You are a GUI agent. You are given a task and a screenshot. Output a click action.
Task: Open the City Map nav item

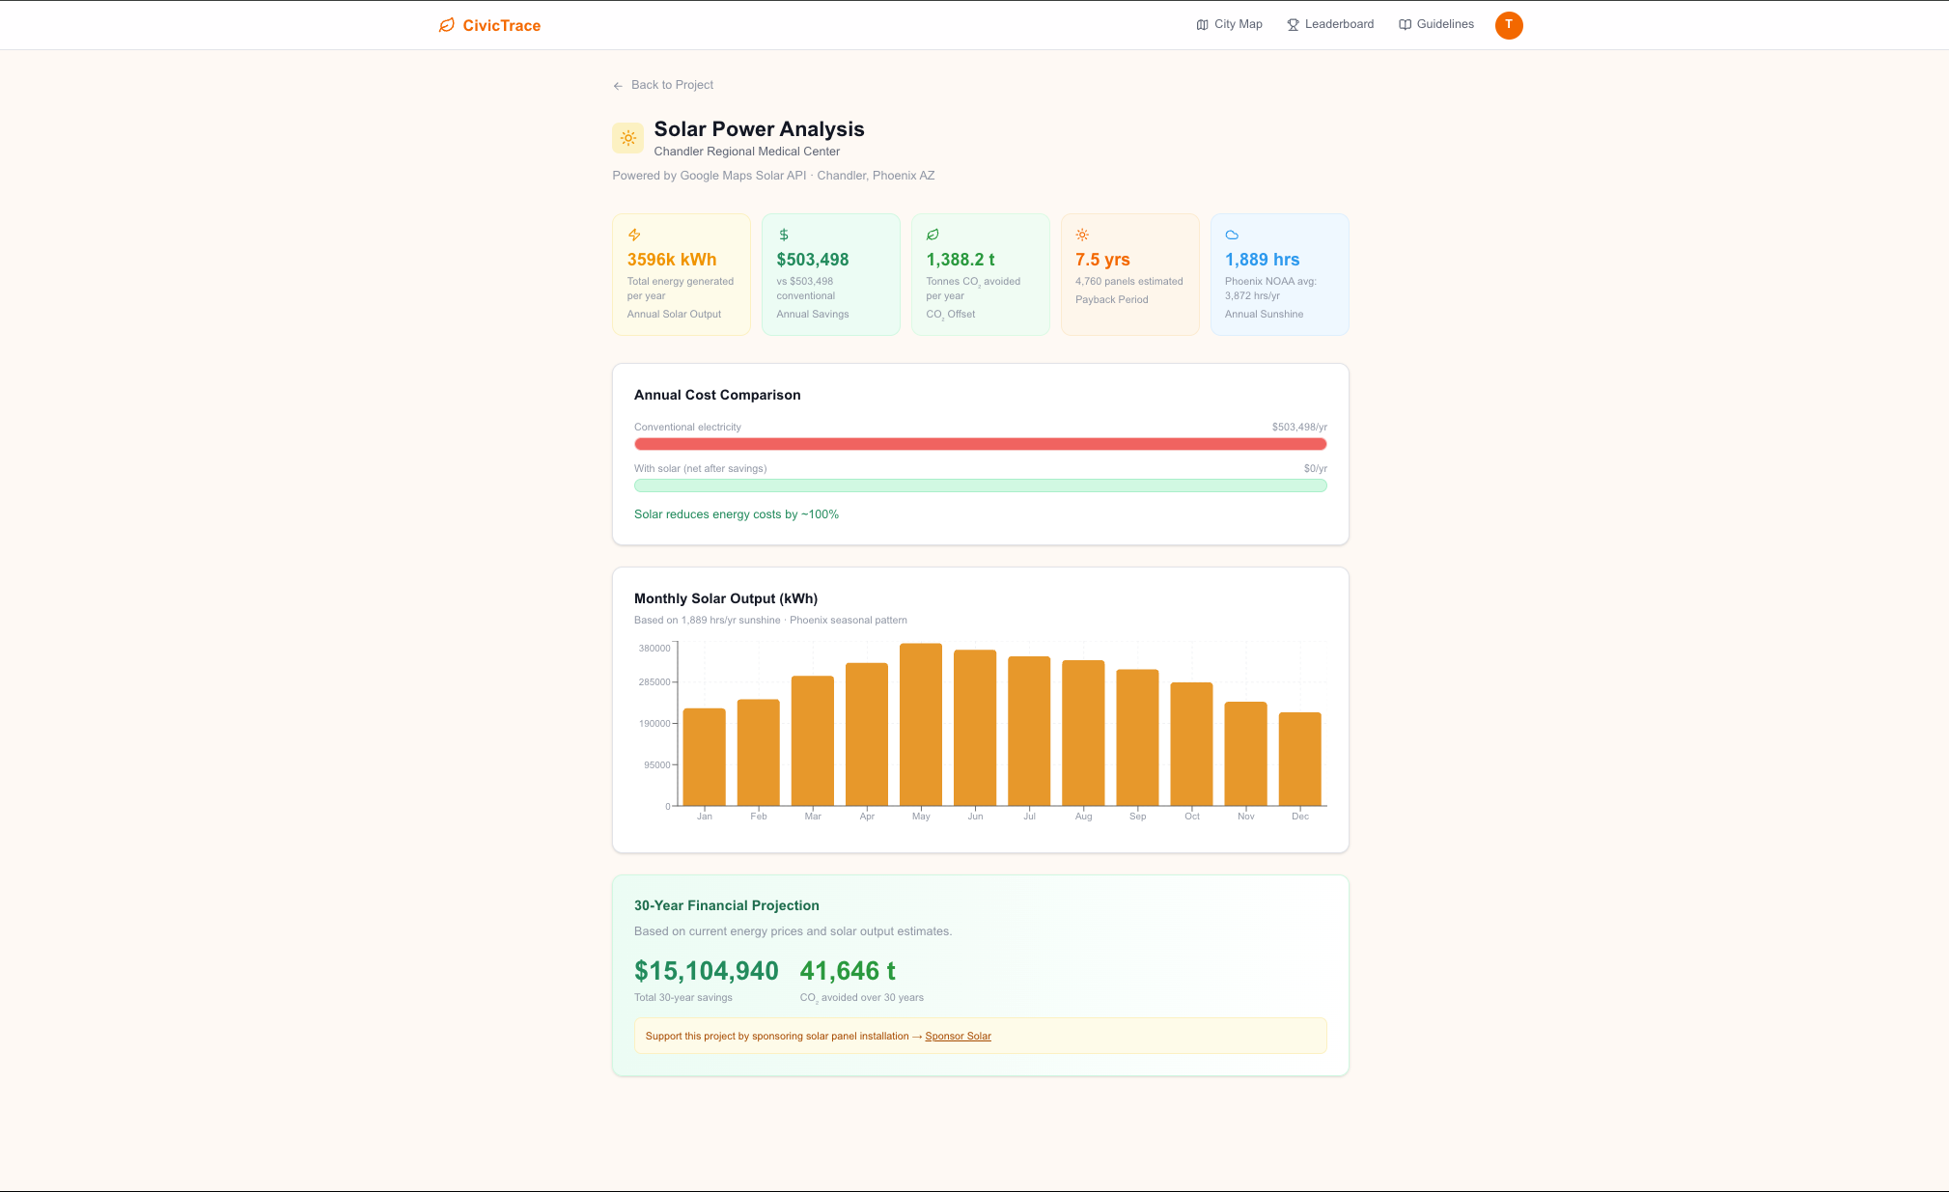1238,24
